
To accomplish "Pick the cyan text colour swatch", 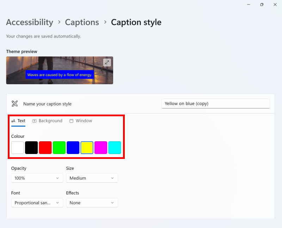I will (115, 148).
